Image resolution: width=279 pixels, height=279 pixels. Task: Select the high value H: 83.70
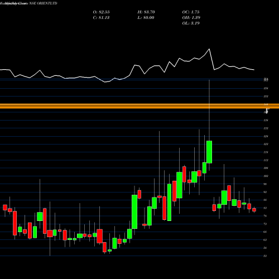coord(146,12)
